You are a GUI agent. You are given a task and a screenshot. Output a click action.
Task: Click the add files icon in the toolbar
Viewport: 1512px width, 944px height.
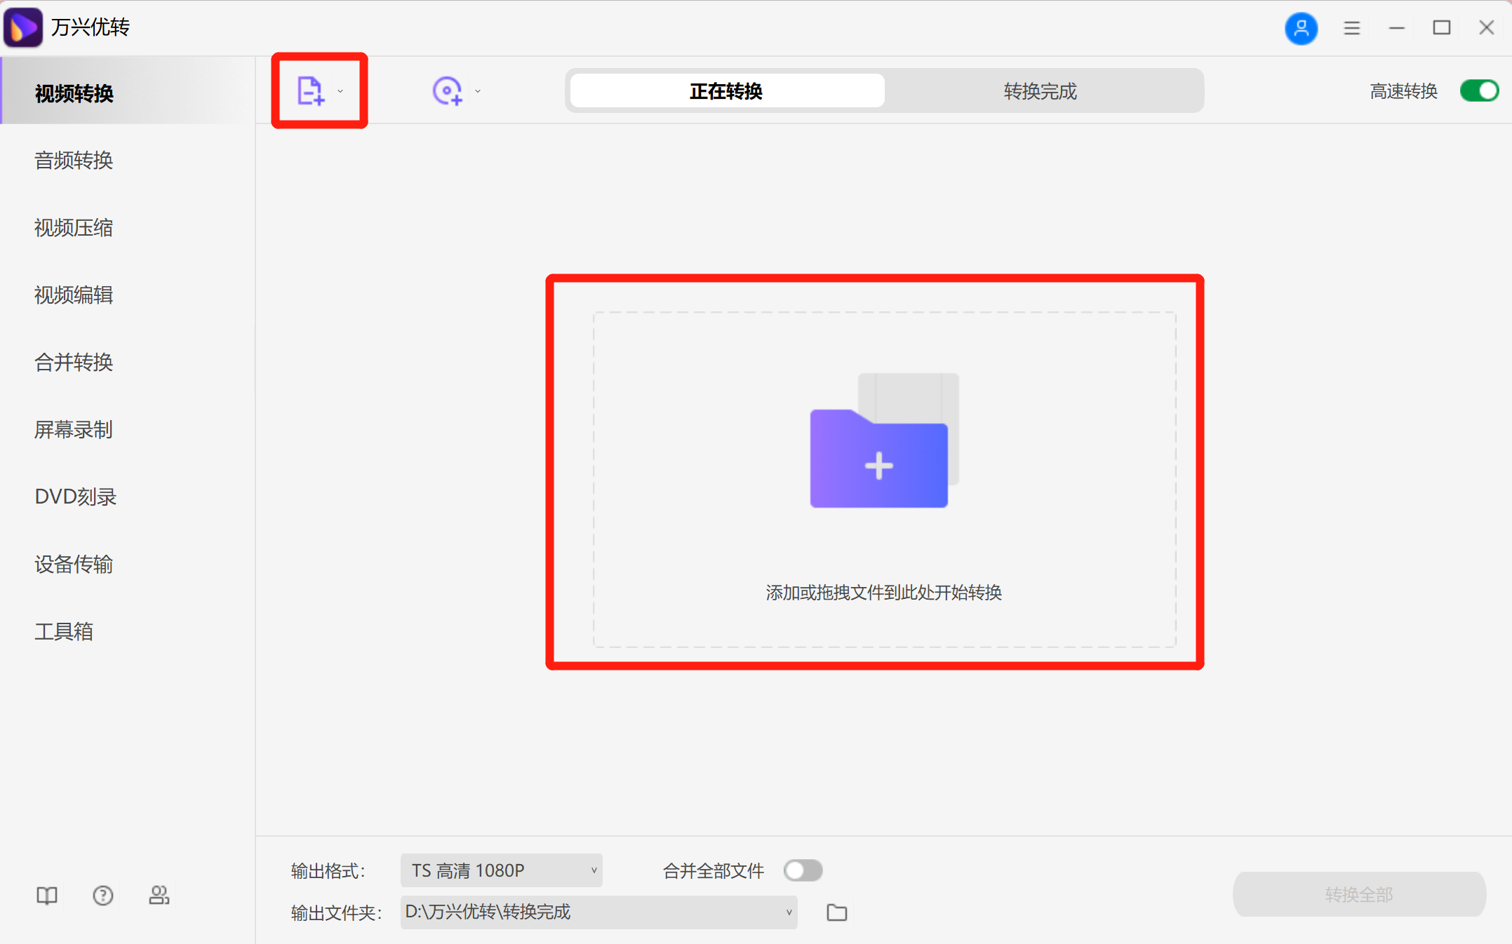311,90
